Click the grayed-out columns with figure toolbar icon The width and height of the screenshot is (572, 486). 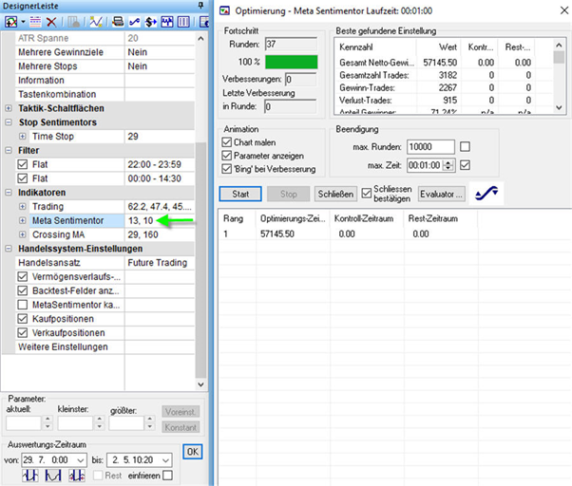coord(74,22)
